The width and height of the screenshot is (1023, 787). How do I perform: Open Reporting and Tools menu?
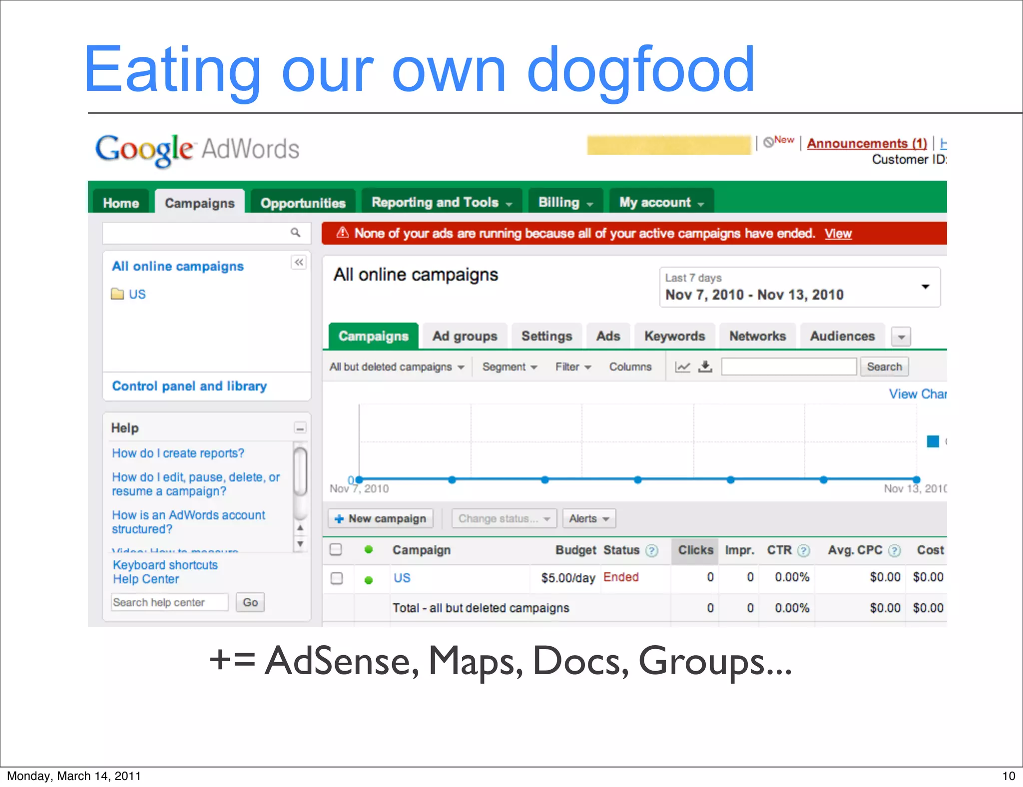[x=442, y=201]
